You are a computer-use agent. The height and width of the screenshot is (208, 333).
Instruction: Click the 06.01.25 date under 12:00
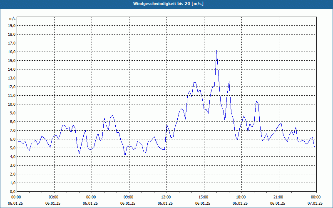click(x=165, y=203)
